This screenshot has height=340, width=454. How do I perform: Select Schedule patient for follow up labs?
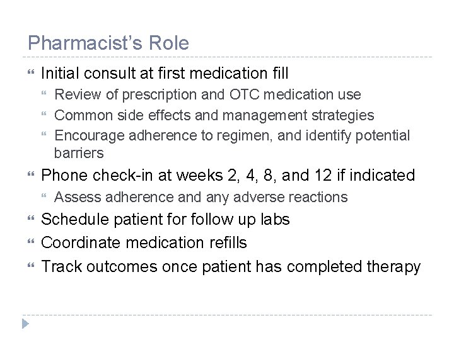point(165,220)
